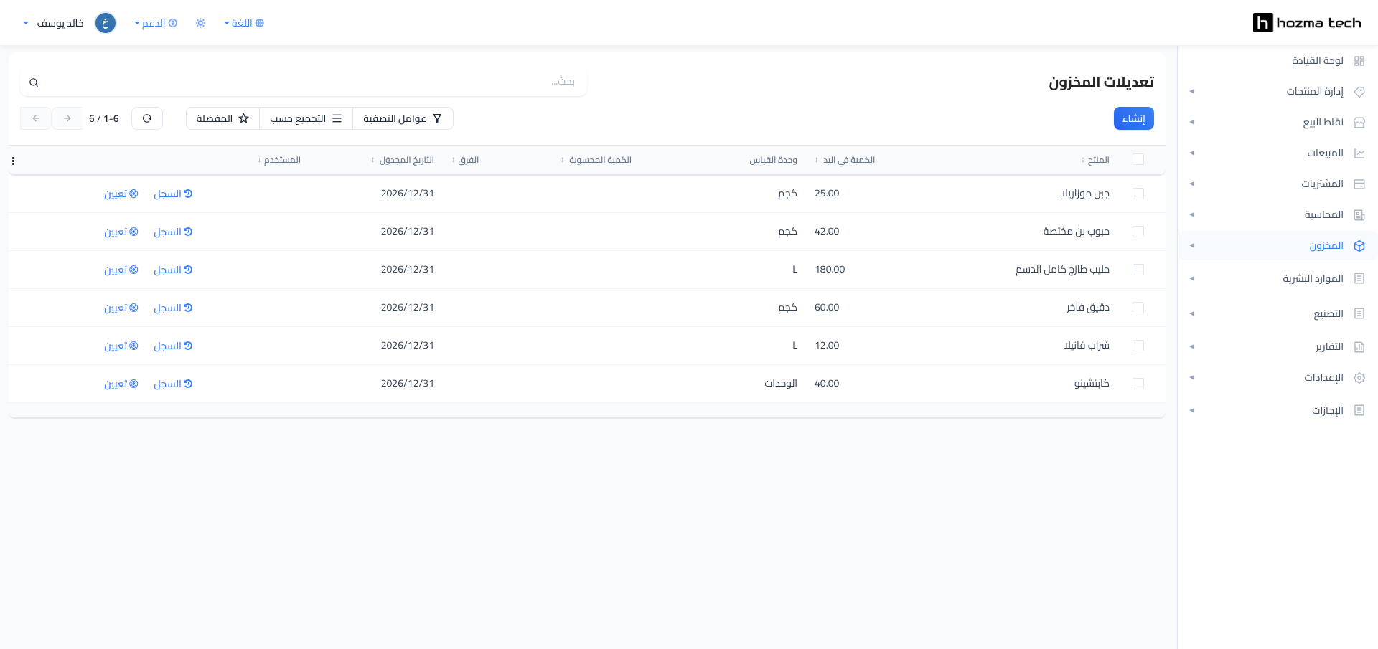Click المشتريات card icon

(x=1359, y=184)
